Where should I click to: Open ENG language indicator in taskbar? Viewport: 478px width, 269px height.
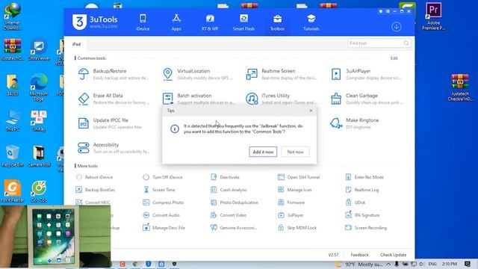coord(432,264)
